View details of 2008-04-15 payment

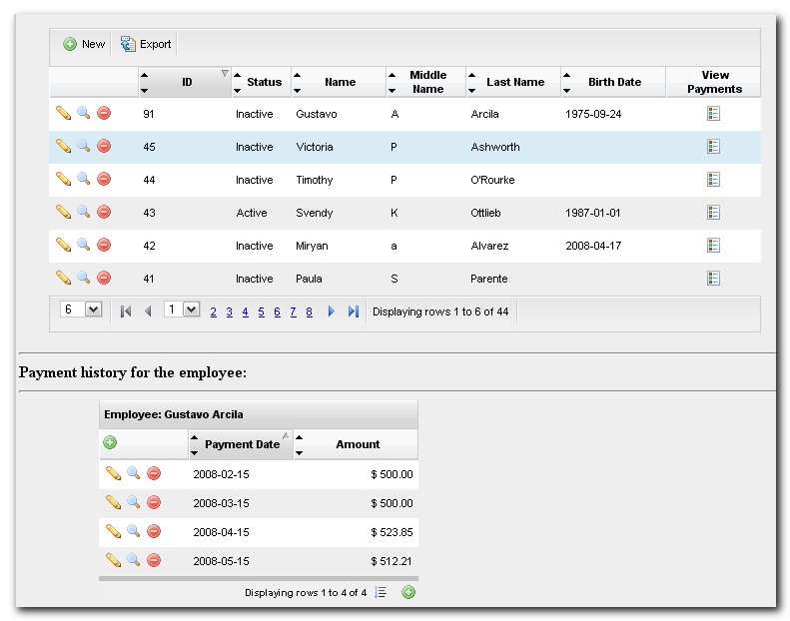point(133,531)
